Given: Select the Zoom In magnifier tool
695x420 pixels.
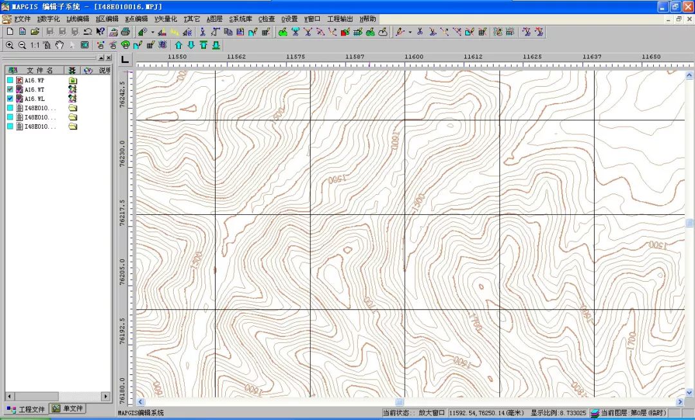Looking at the screenshot, I should coord(9,45).
